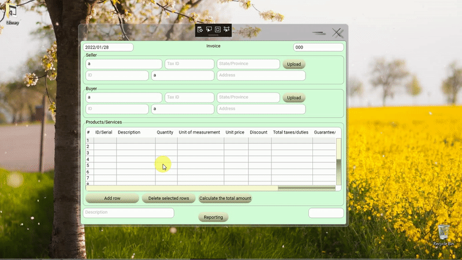Image resolution: width=462 pixels, height=260 pixels.
Task: Click the Seller Address field
Action: (261, 76)
